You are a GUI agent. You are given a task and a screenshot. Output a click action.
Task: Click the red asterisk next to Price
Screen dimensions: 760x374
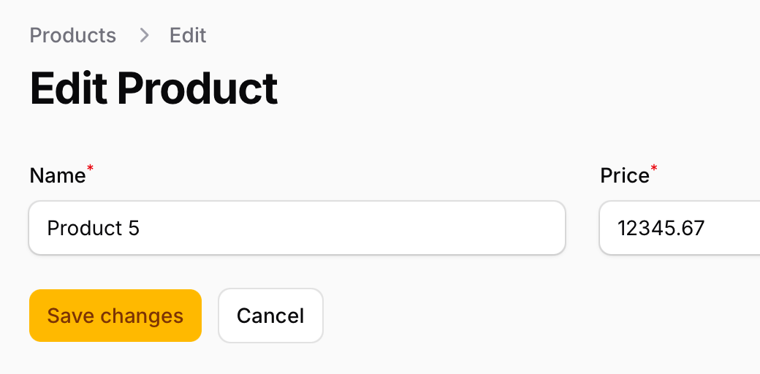[x=654, y=167]
